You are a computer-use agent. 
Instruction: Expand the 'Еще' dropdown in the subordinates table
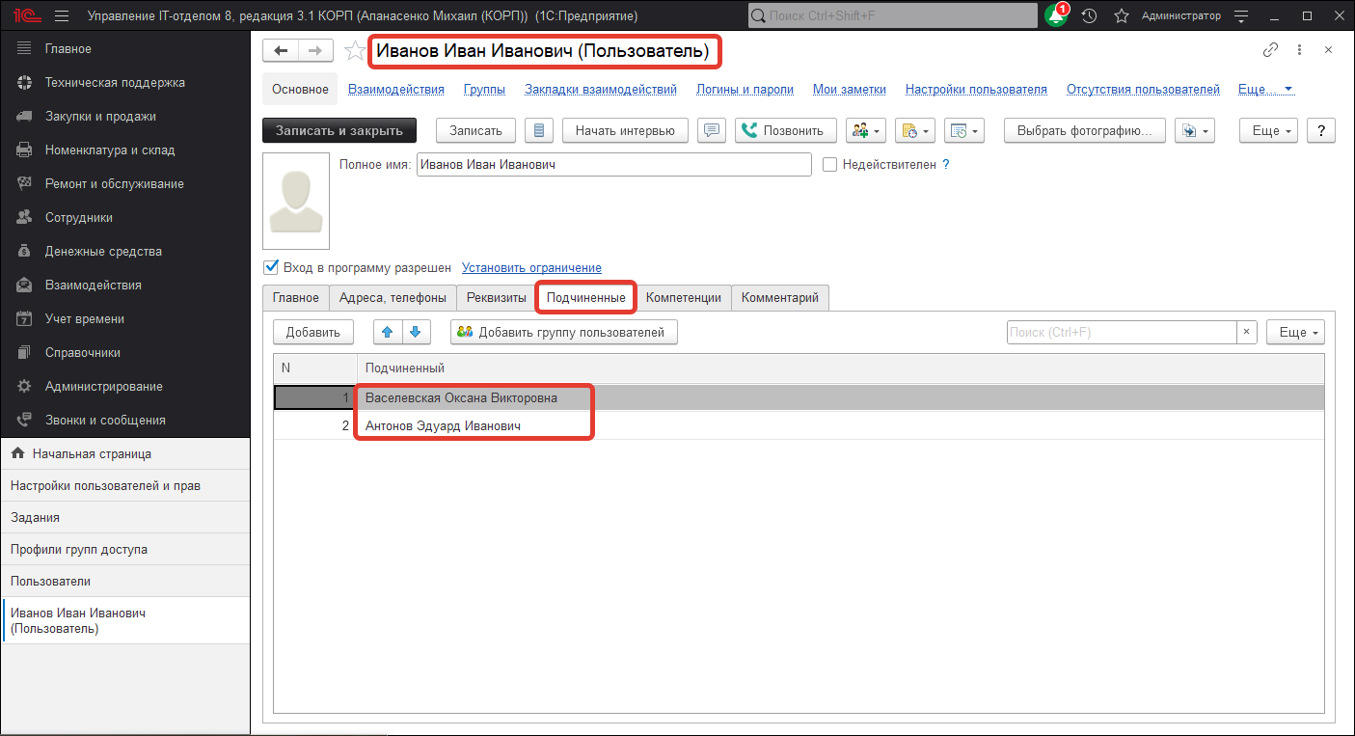tap(1294, 333)
